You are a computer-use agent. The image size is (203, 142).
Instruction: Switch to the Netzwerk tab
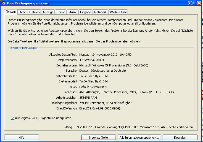(x=100, y=12)
